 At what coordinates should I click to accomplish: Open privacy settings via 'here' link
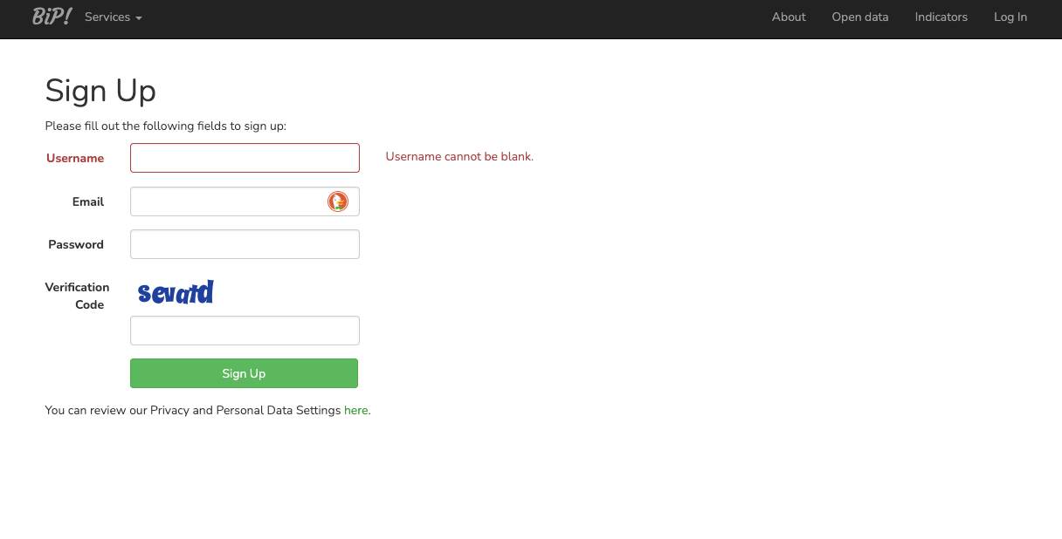point(355,410)
